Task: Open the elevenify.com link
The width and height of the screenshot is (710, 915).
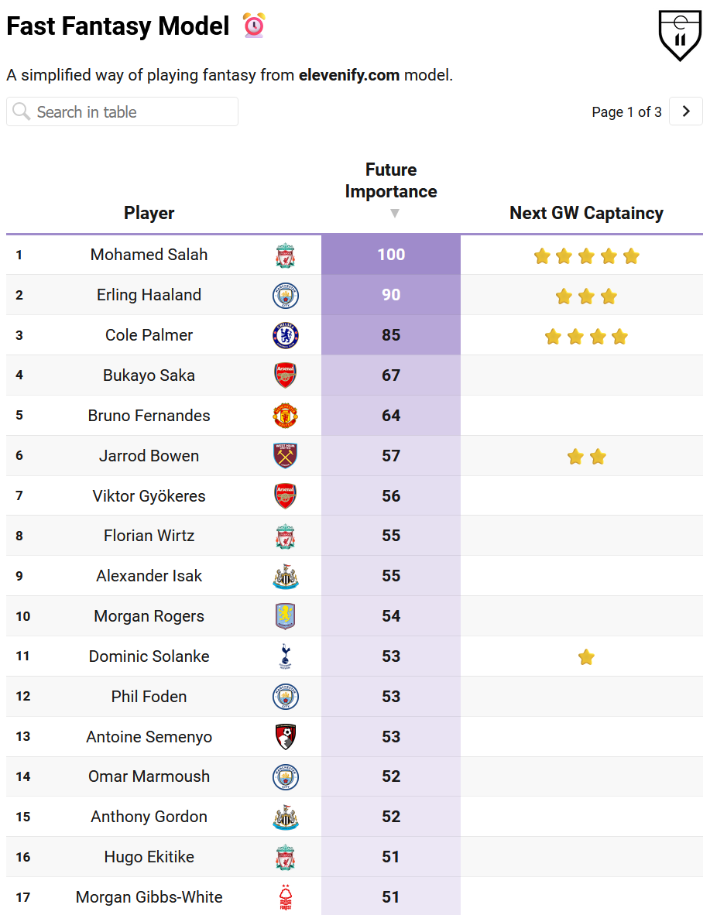Action: click(x=349, y=75)
